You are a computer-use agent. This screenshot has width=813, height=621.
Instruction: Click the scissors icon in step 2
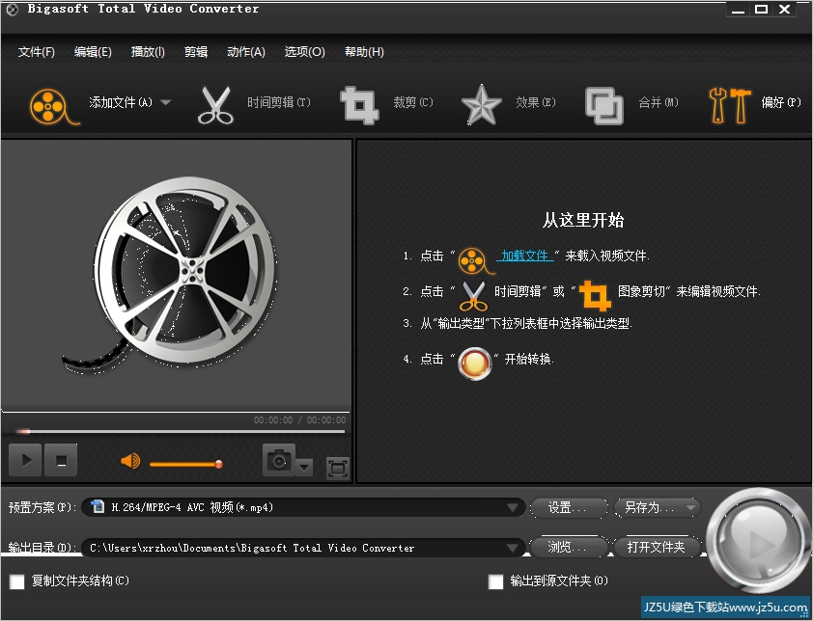tap(473, 296)
